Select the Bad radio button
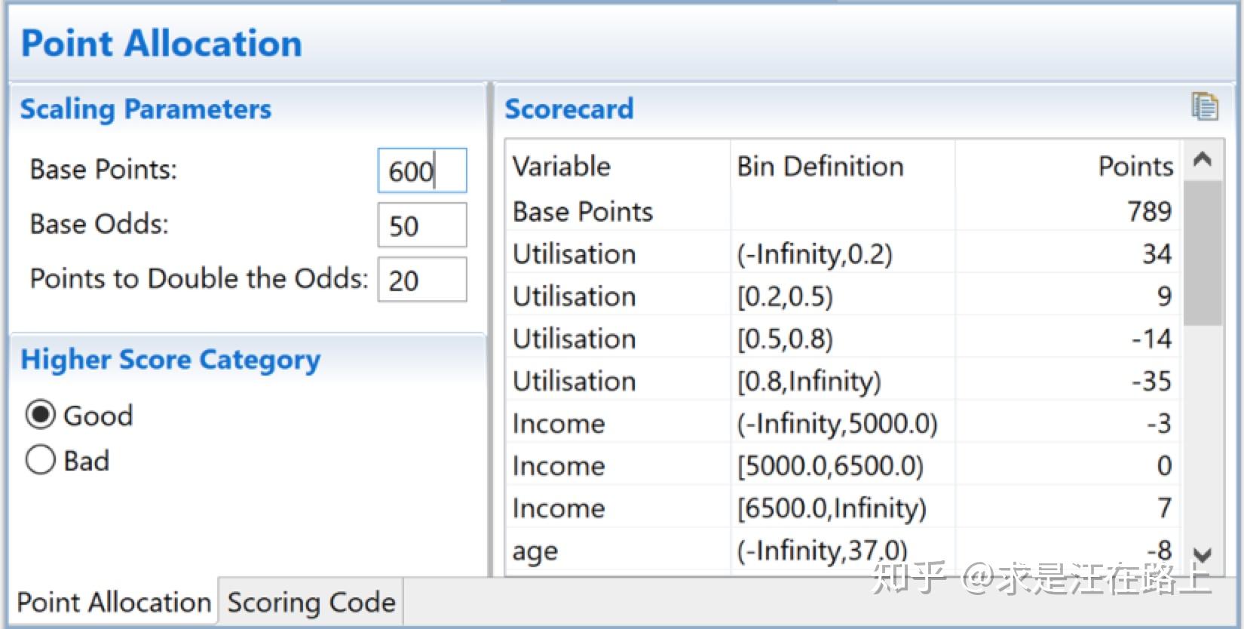 click(x=41, y=460)
